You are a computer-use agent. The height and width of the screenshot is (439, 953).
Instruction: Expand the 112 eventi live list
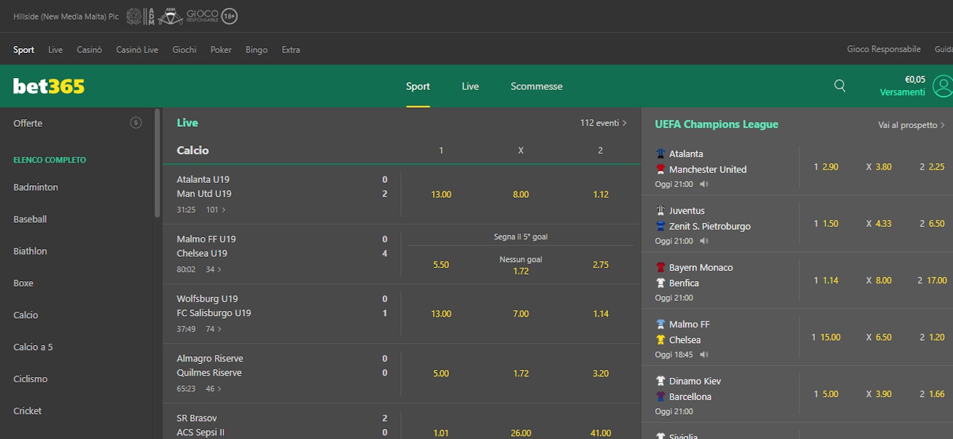coord(603,123)
